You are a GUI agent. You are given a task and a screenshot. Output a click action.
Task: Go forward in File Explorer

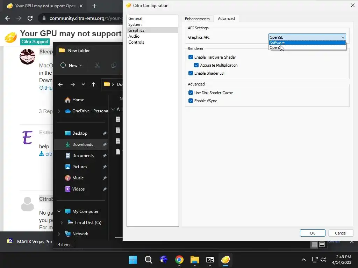(73, 84)
